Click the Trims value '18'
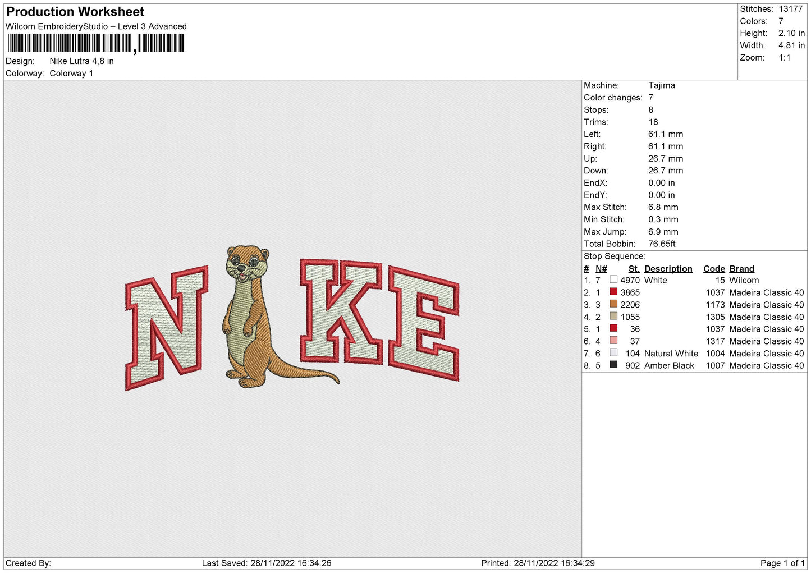This screenshot has width=811, height=573. coord(653,122)
